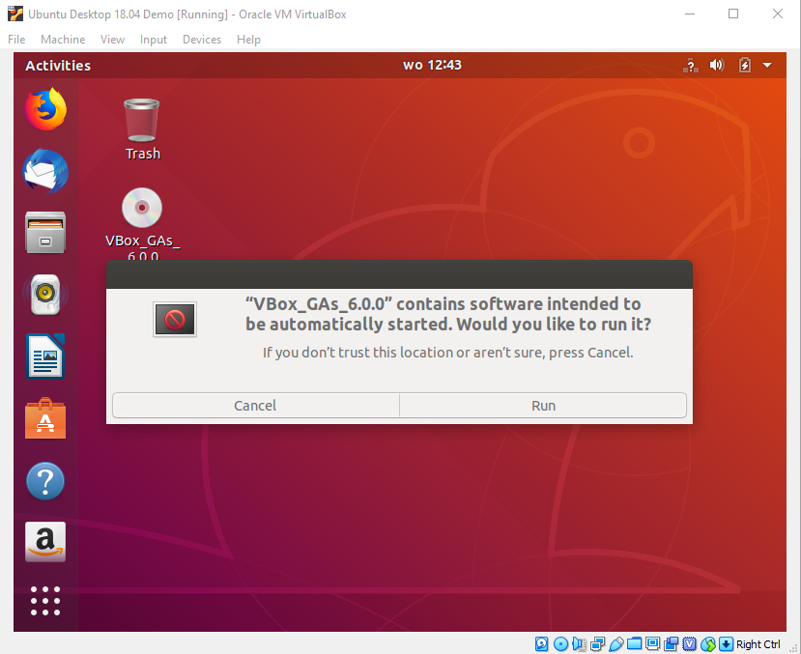Click the optical disc status icon
This screenshot has width=801, height=654.
pyautogui.click(x=560, y=644)
